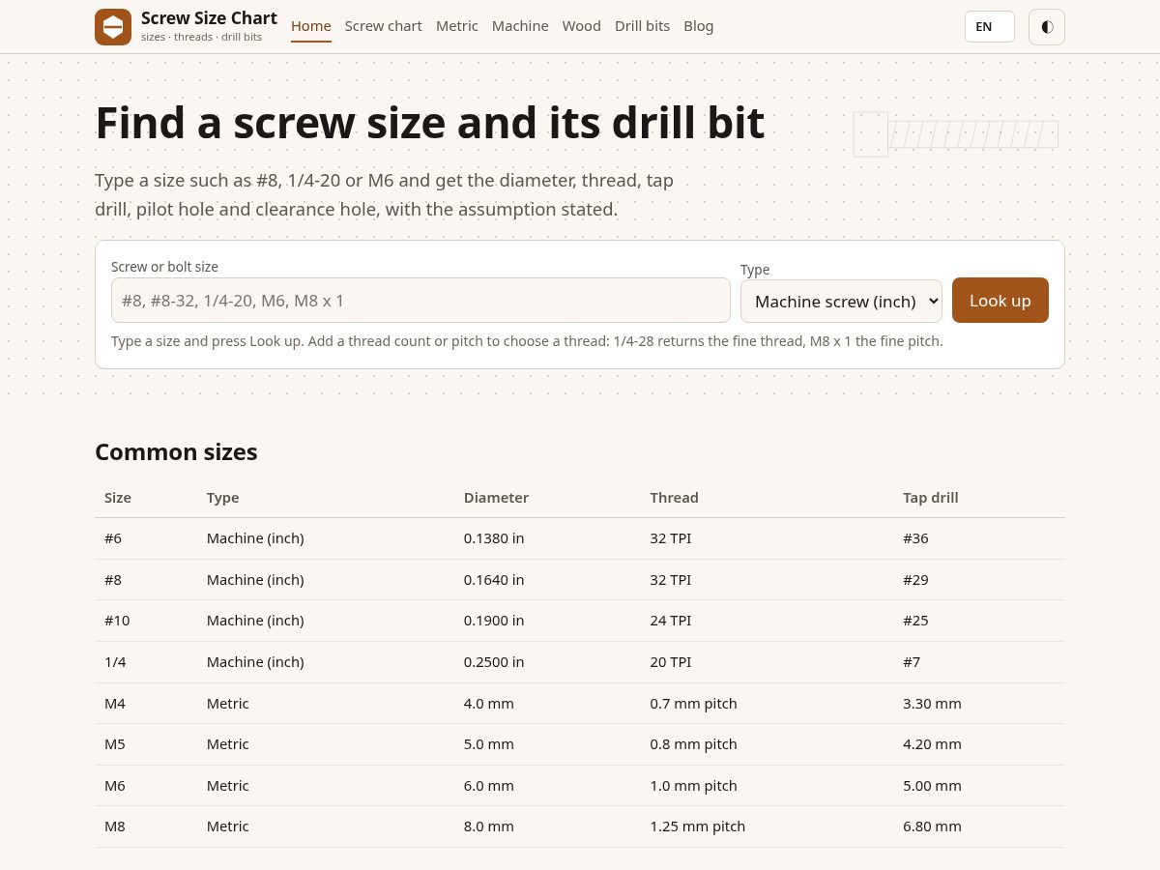Select the M6 size cell

pos(115,786)
